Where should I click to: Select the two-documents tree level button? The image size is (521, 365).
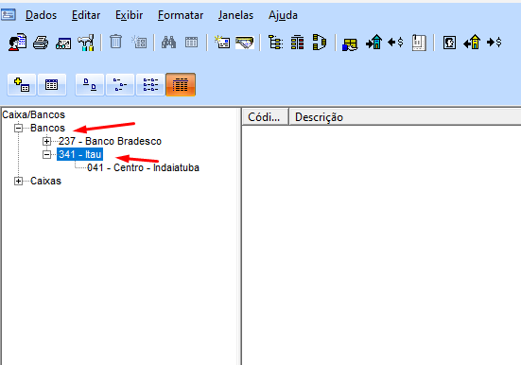tap(90, 85)
